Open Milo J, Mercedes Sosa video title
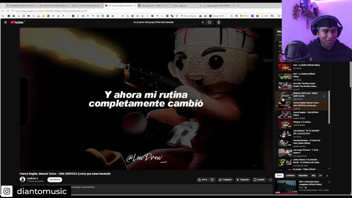The width and height of the screenshot is (352, 198). click(x=310, y=183)
